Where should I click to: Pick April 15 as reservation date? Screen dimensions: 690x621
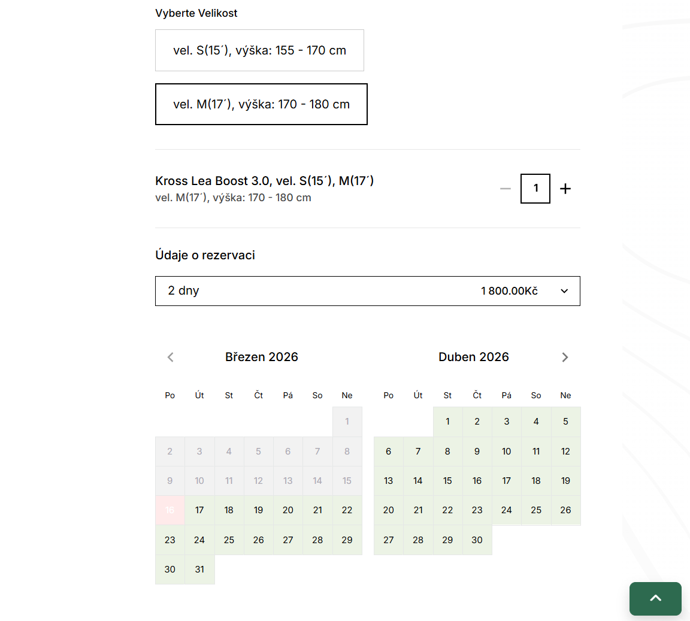(x=447, y=481)
